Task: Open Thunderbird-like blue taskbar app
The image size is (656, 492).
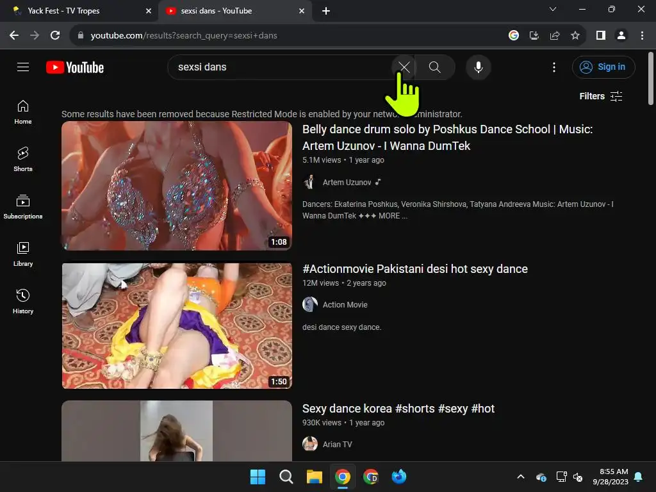Action: [399, 477]
